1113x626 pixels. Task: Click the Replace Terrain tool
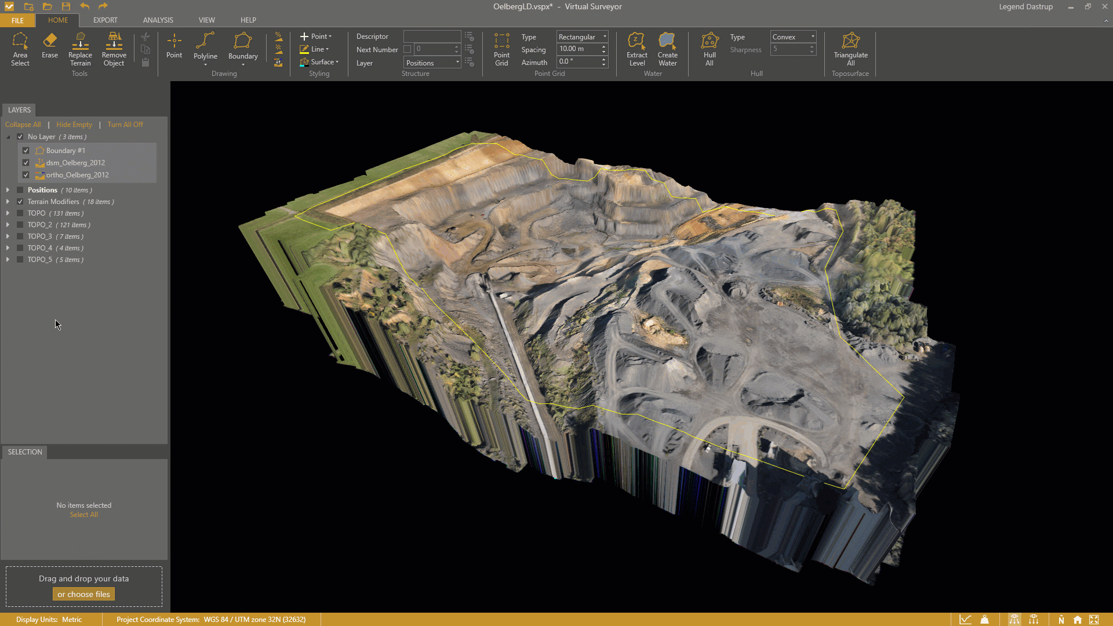pos(79,49)
